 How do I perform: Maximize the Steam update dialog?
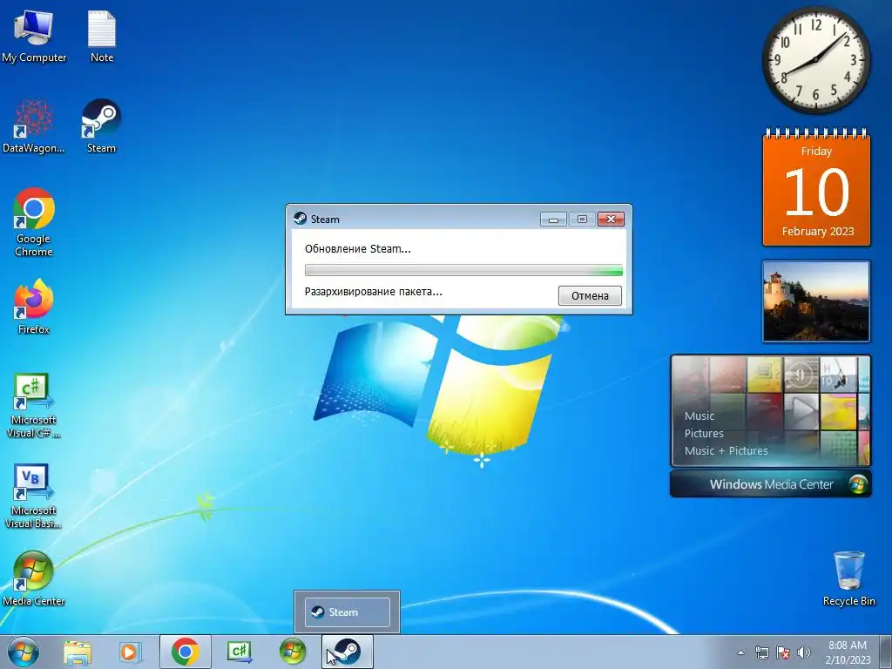(x=582, y=219)
